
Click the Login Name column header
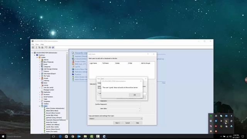(x=93, y=63)
